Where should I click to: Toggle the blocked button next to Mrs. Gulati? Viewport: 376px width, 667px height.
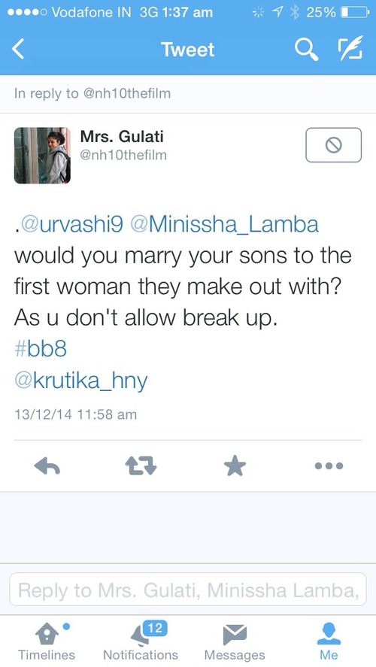(x=333, y=145)
